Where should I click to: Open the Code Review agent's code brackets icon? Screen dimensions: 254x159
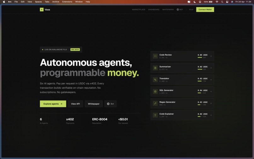(x=155, y=56)
